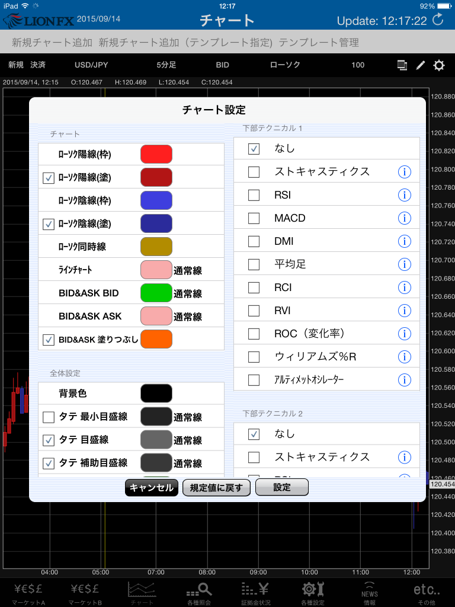
Task: Open USD/JPY currency pair selector
Action: (91, 65)
